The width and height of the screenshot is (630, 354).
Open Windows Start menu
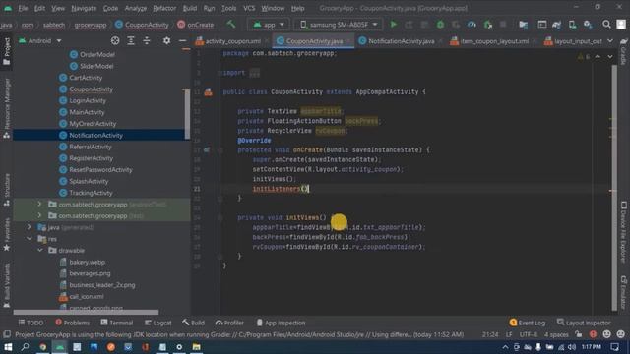coord(8,347)
